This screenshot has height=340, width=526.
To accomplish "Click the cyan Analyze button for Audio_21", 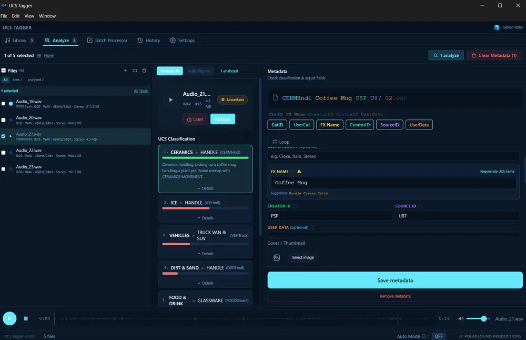I will (222, 119).
